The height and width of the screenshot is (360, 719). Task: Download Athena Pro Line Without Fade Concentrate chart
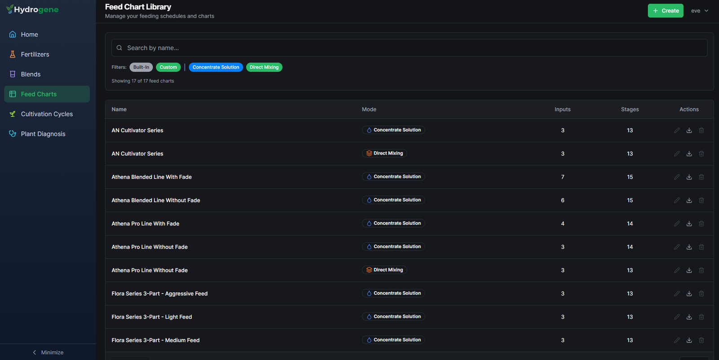689,247
